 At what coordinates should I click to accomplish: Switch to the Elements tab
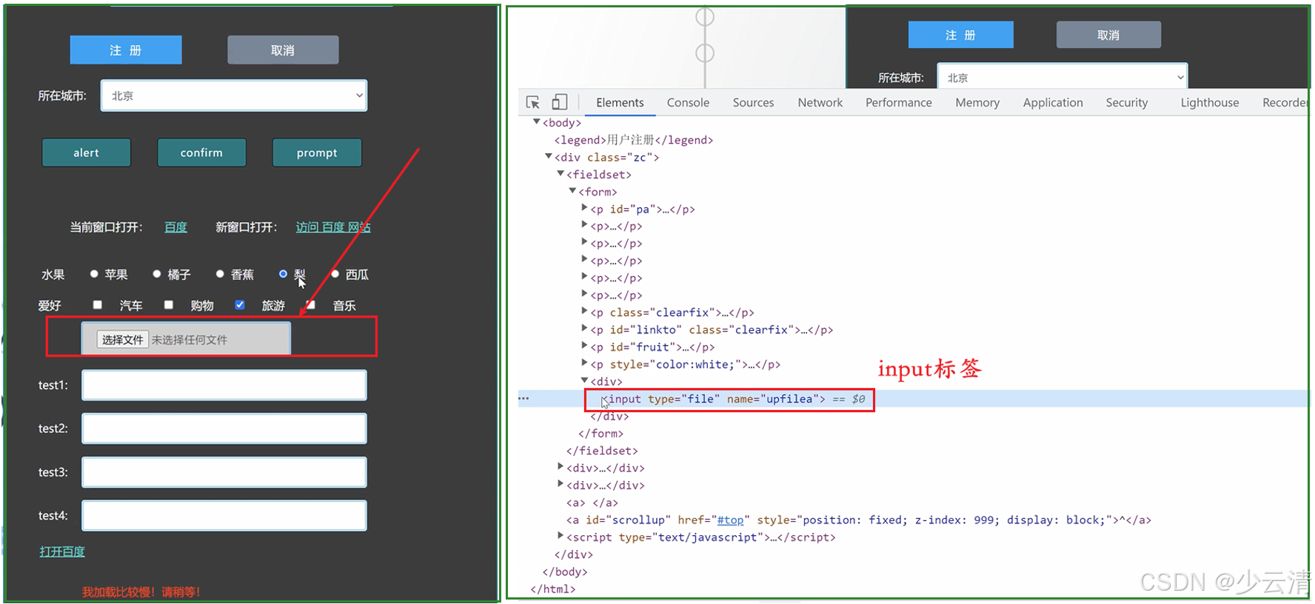click(x=620, y=103)
